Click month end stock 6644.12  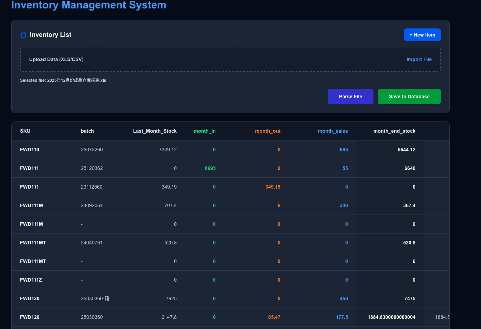[407, 150]
